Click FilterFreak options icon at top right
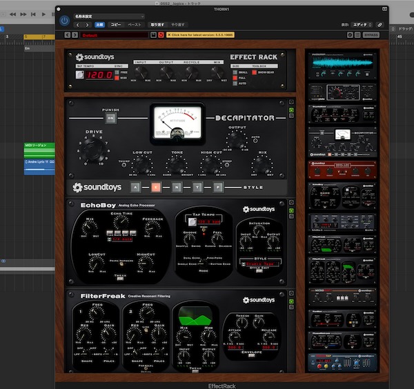The image size is (414, 389). [291, 293]
